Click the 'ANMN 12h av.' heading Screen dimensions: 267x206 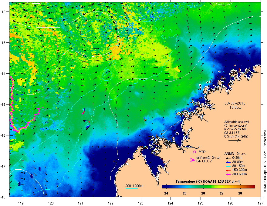tap(235, 154)
